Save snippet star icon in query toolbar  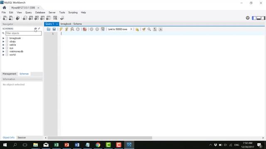point(137,29)
